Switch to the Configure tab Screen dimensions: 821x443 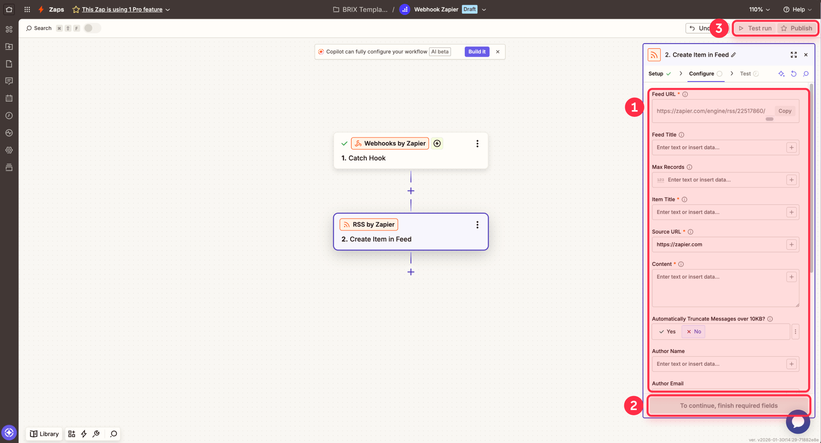pos(706,74)
